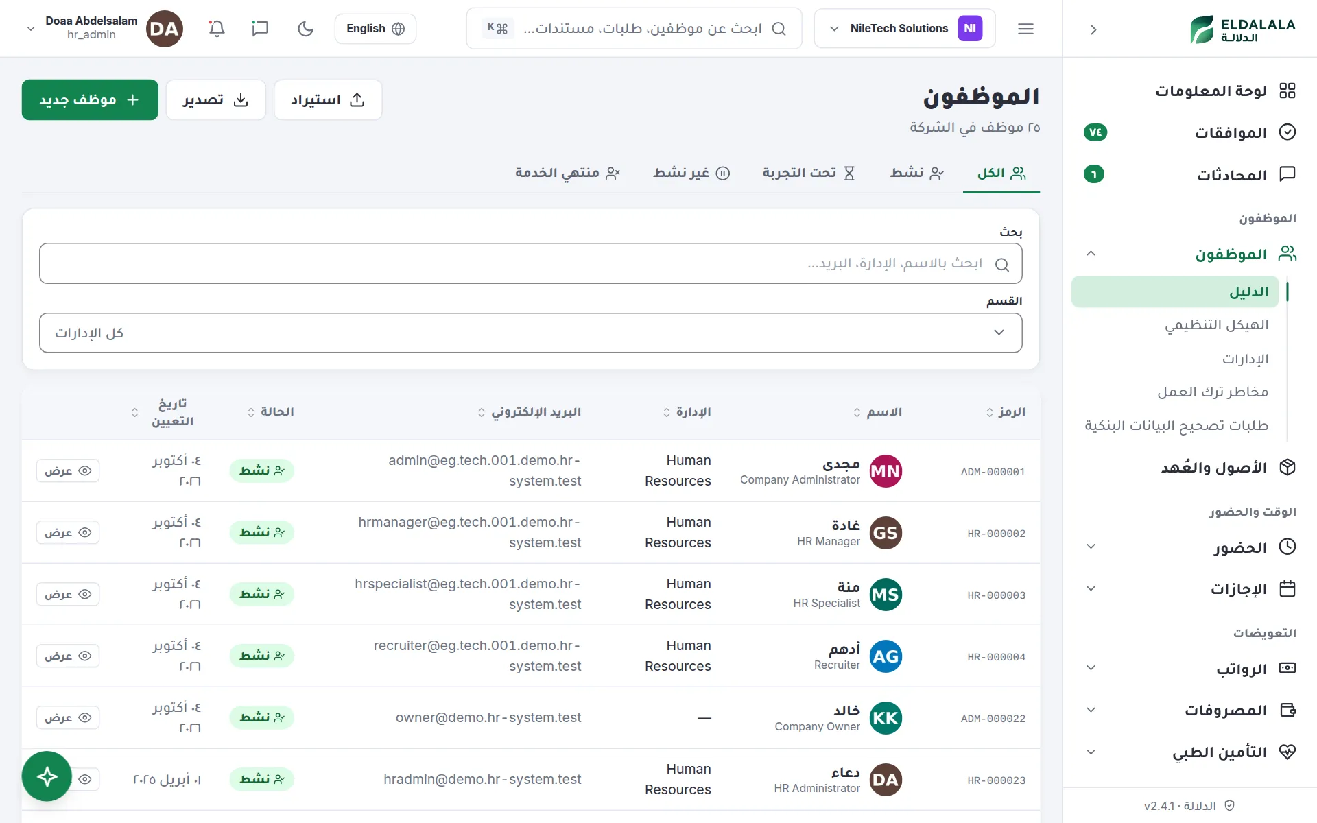Toggle dark mode moon icon

305,29
